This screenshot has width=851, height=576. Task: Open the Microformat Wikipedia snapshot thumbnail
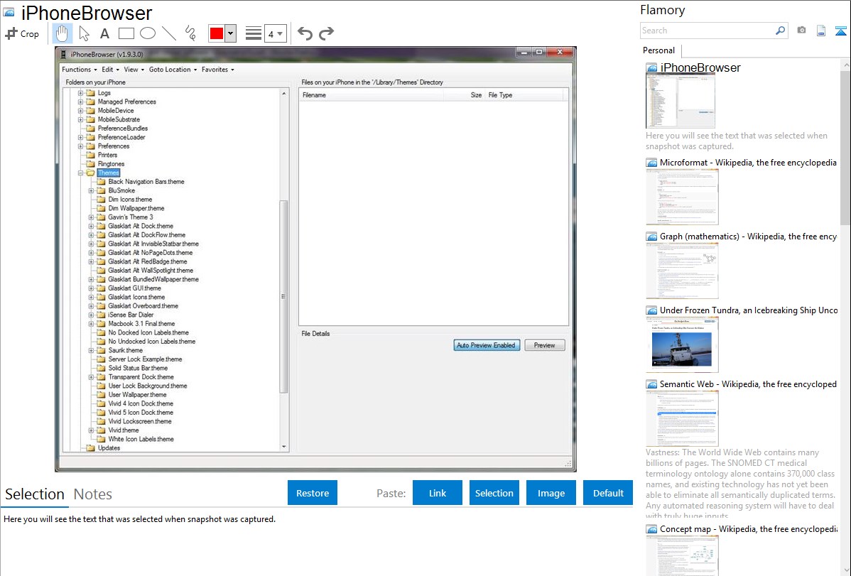[682, 197]
